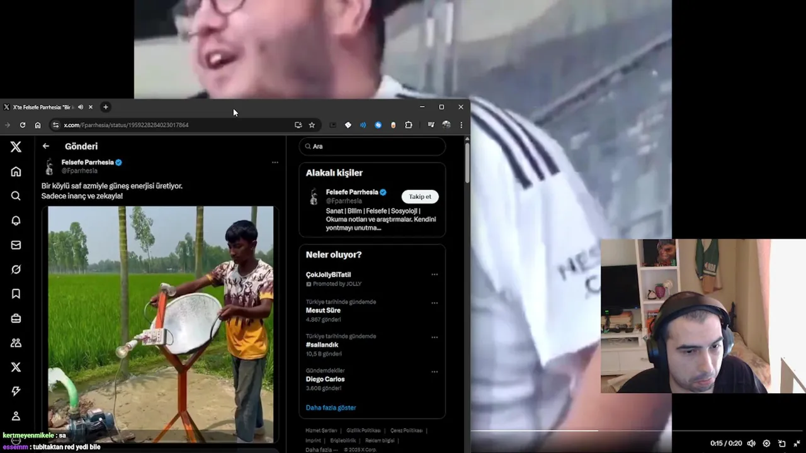Bookmark this page with the star

click(312, 125)
